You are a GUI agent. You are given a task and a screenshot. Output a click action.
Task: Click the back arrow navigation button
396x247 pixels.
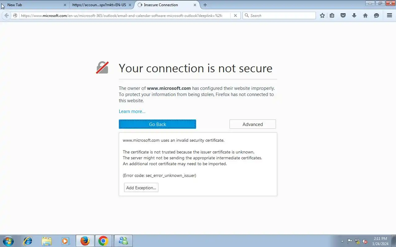click(6, 15)
